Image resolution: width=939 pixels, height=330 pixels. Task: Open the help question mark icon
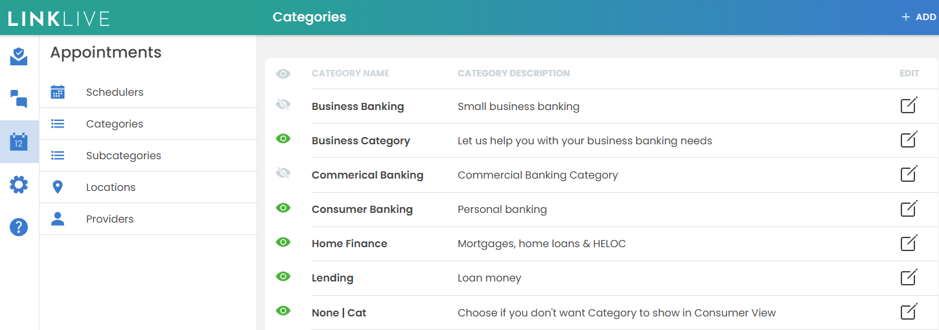coord(19,227)
